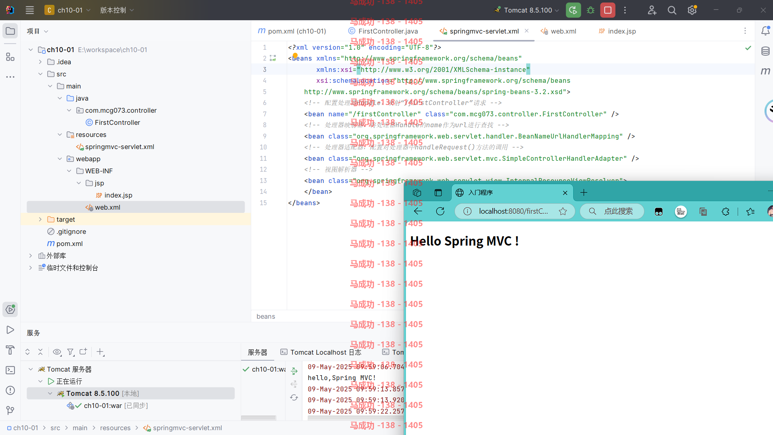Switch to web.xml editor tab
The width and height of the screenshot is (773, 435).
(x=559, y=31)
